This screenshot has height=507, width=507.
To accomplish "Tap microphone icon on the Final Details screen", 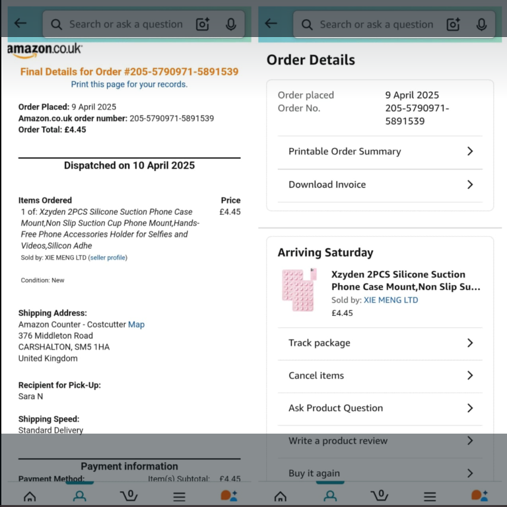I will click(231, 24).
